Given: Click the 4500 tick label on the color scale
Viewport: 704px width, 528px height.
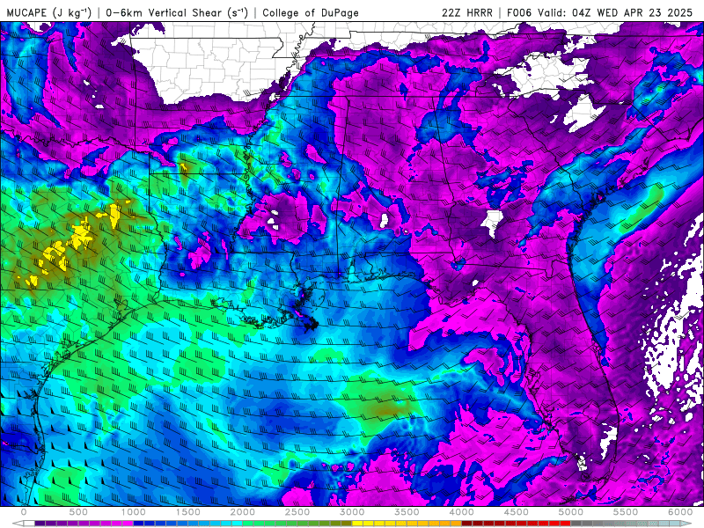Looking at the screenshot, I should click(517, 512).
